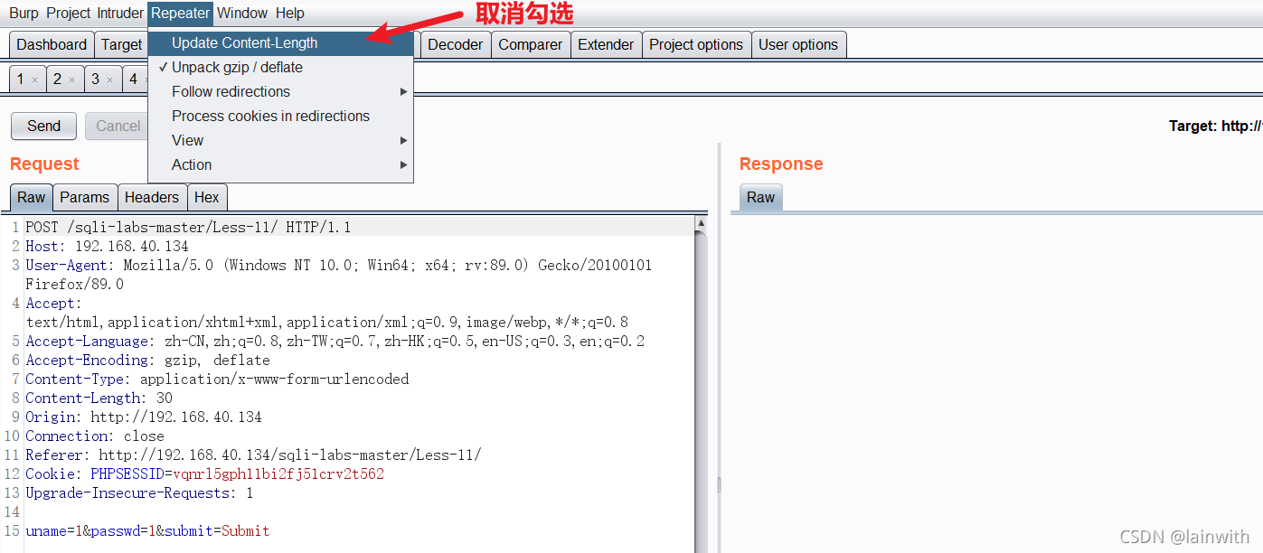Click the Content-Length: 30 header line

coord(99,398)
